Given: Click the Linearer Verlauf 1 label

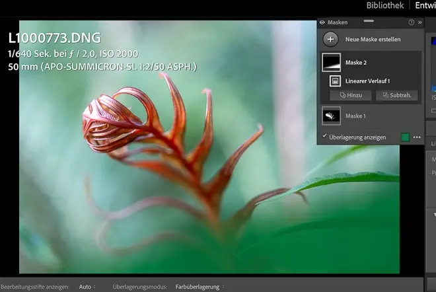Looking at the screenshot, I should pos(367,81).
